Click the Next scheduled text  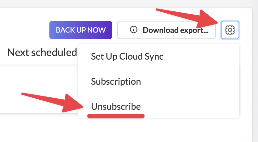(42, 52)
